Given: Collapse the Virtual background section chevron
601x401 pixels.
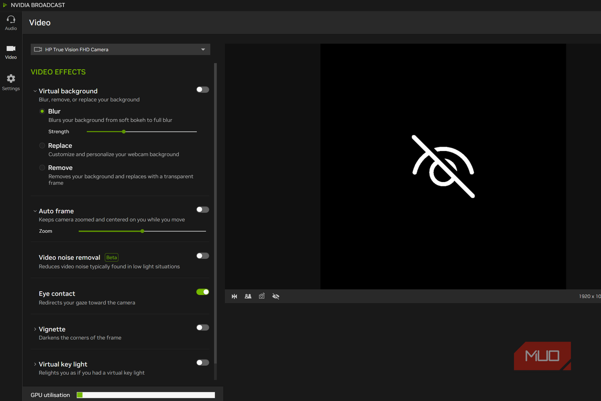Looking at the screenshot, I should (35, 91).
